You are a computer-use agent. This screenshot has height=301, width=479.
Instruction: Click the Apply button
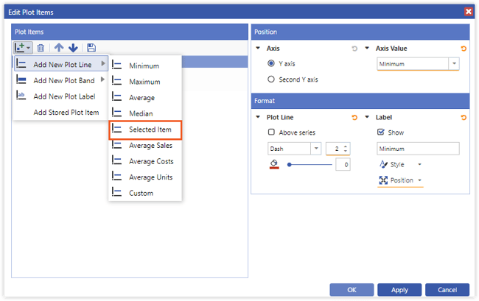(399, 289)
